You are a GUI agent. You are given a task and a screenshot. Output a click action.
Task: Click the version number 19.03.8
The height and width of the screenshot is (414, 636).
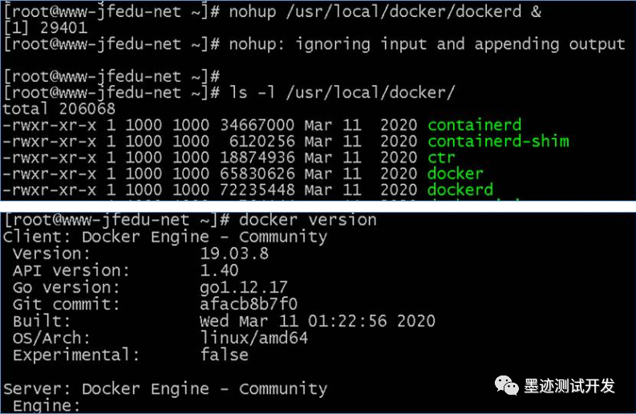coord(234,254)
